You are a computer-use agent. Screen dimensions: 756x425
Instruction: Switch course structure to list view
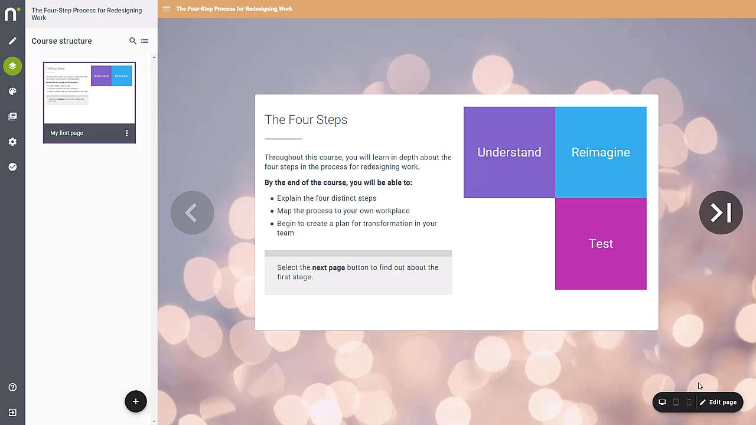click(x=145, y=41)
